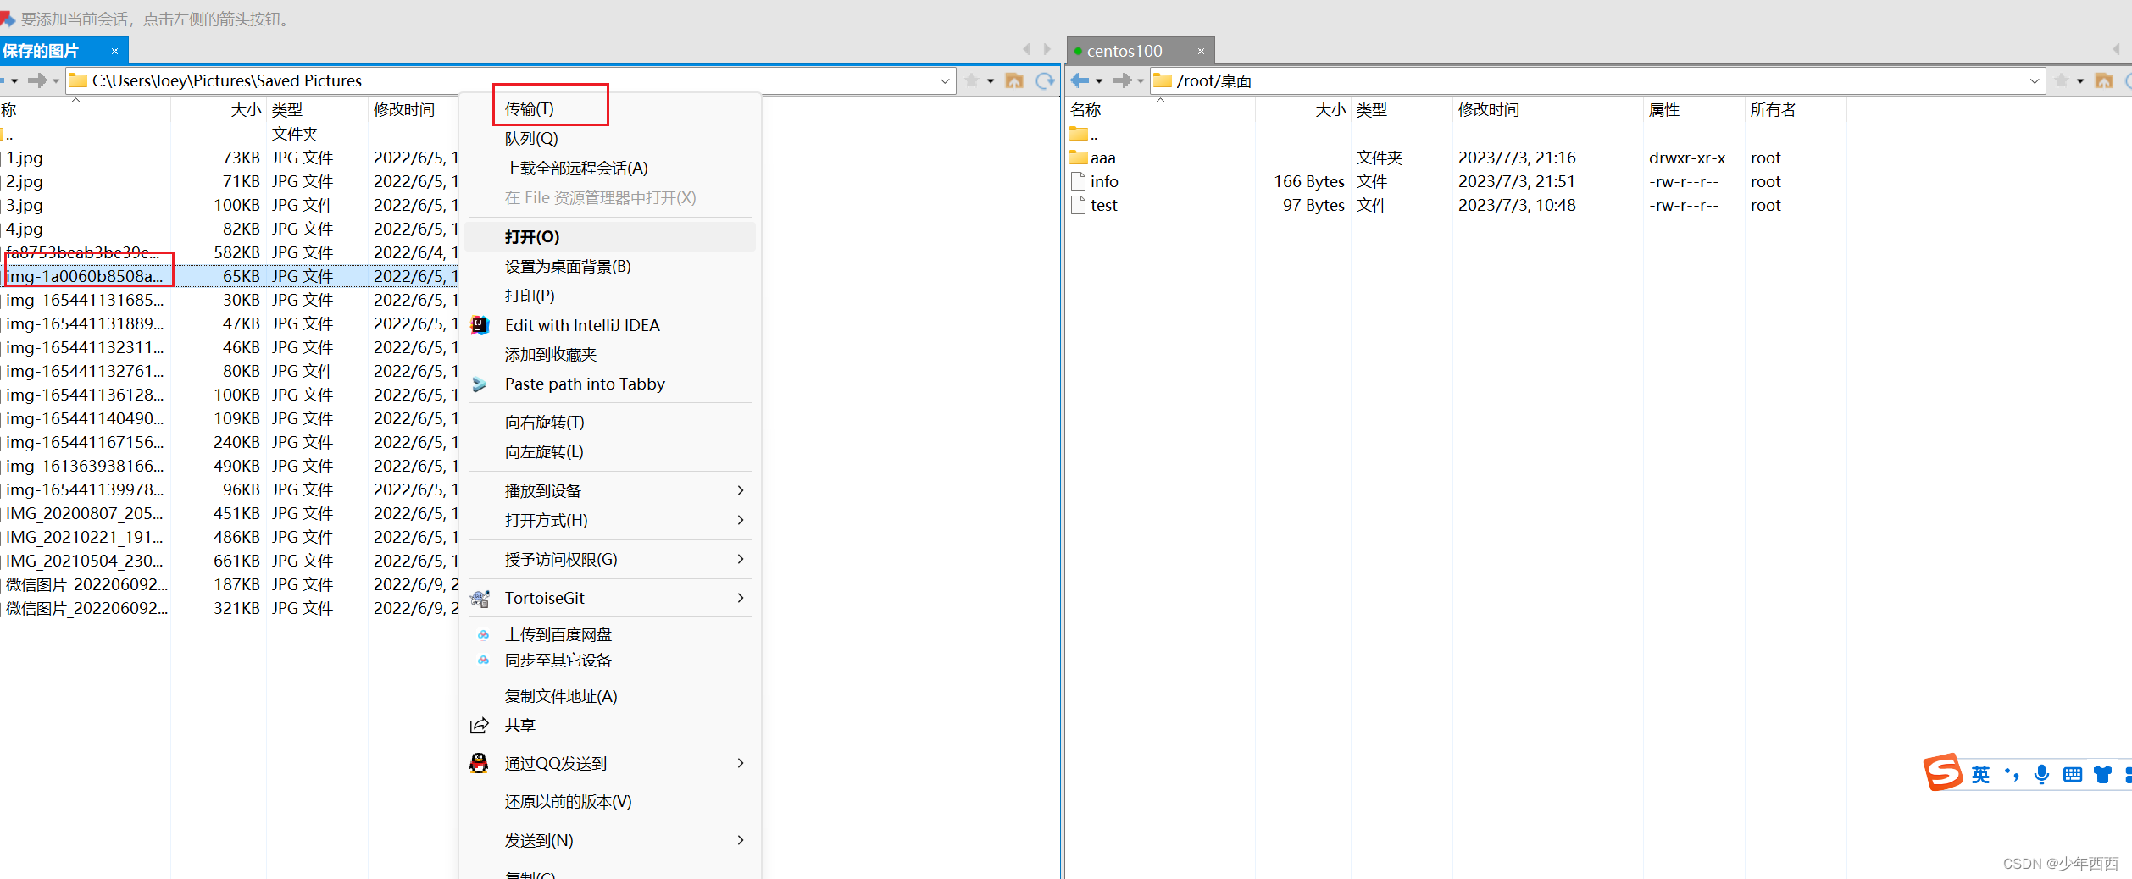Open Sogou soft keyboard
This screenshot has width=2132, height=879.
tap(2073, 775)
